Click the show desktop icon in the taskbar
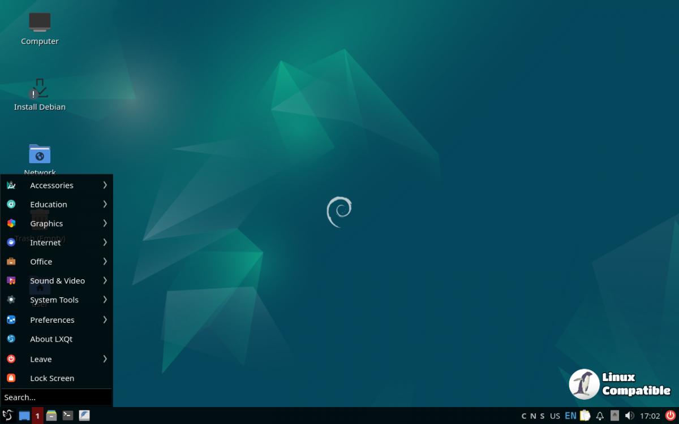The height and width of the screenshot is (424, 679). click(24, 416)
